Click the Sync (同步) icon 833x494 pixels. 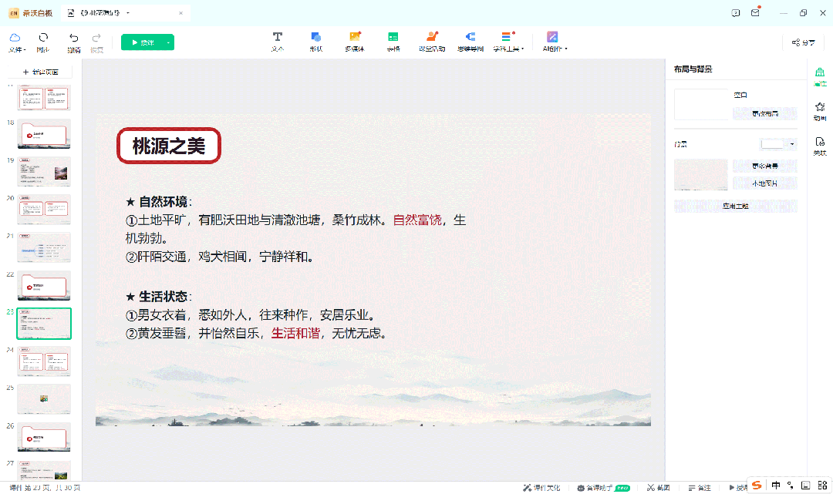[43, 38]
